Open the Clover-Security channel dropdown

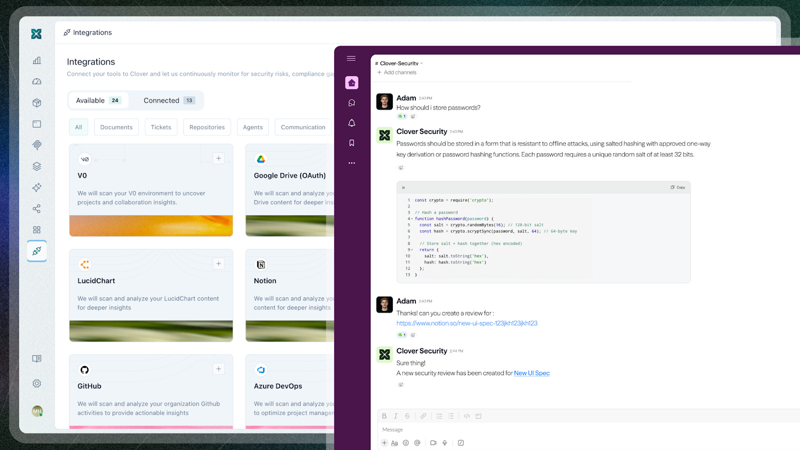pyautogui.click(x=399, y=63)
